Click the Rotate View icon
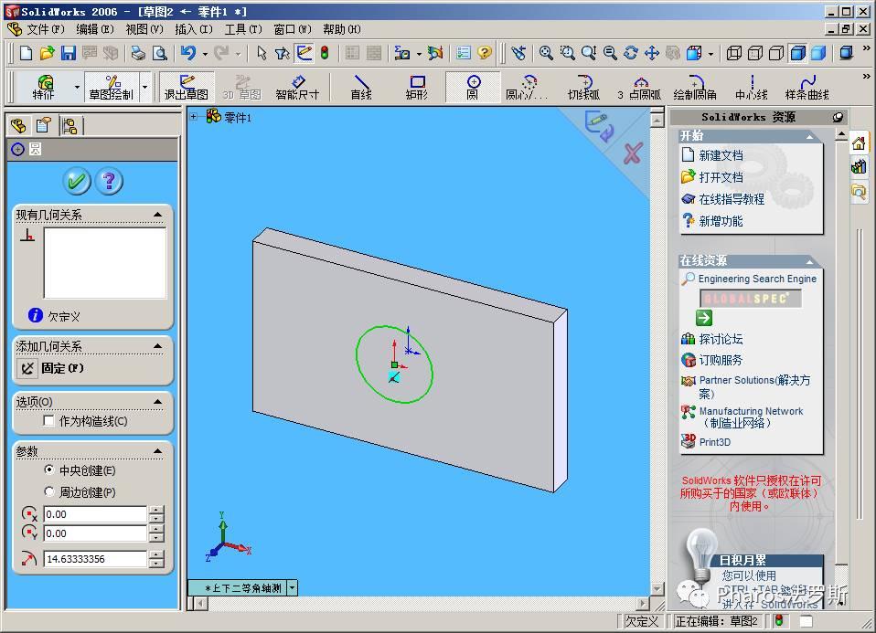876x633 pixels. tap(631, 53)
